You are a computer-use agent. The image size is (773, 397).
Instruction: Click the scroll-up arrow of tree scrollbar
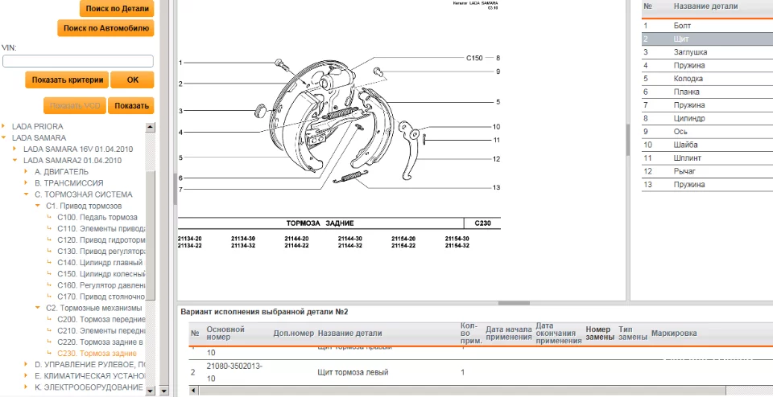pyautogui.click(x=151, y=127)
